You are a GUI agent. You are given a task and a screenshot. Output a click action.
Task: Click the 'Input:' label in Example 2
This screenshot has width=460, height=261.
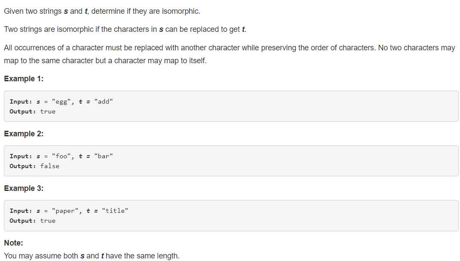(21, 156)
